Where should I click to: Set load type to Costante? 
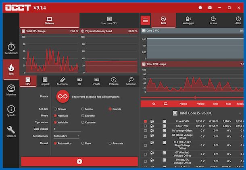pos(88,122)
